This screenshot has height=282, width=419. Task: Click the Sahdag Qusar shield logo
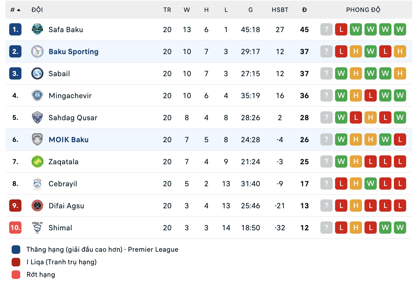click(x=37, y=118)
